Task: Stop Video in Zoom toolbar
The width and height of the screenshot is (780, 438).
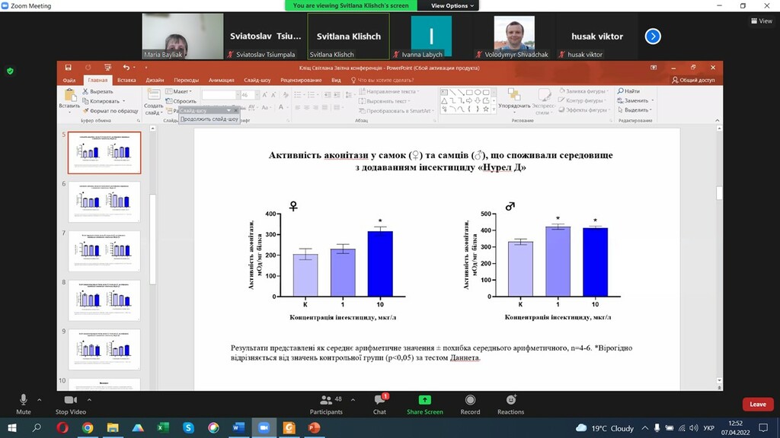Action: 71,400
